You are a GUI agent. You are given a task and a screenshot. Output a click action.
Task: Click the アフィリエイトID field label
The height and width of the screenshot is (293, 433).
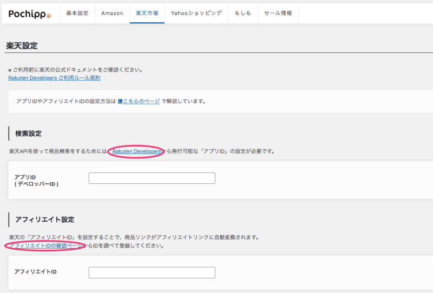[x=36, y=272]
